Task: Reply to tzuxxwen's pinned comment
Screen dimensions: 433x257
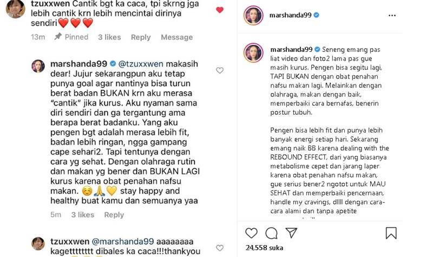Action: click(x=141, y=37)
